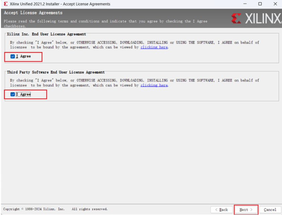282x215 pixels.
Task: Go to previous step with Back button
Action: click(x=222, y=210)
